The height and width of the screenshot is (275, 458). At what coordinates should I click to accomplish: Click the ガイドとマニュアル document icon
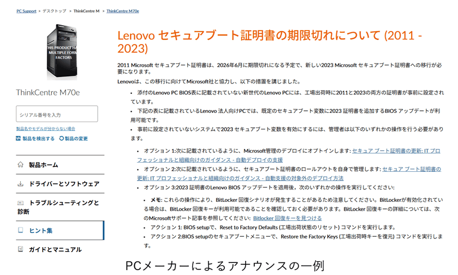20,249
